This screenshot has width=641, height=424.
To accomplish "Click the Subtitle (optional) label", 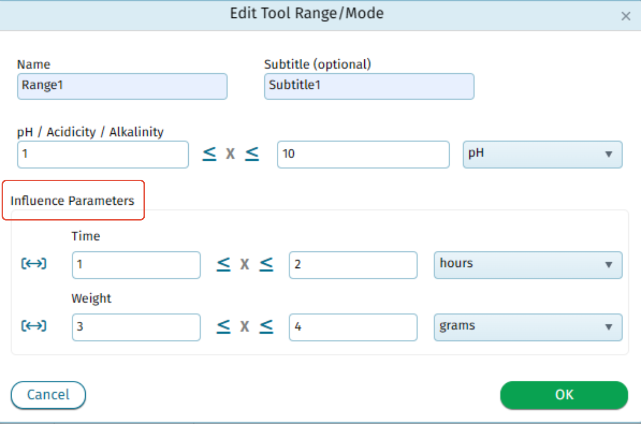I will [x=318, y=64].
